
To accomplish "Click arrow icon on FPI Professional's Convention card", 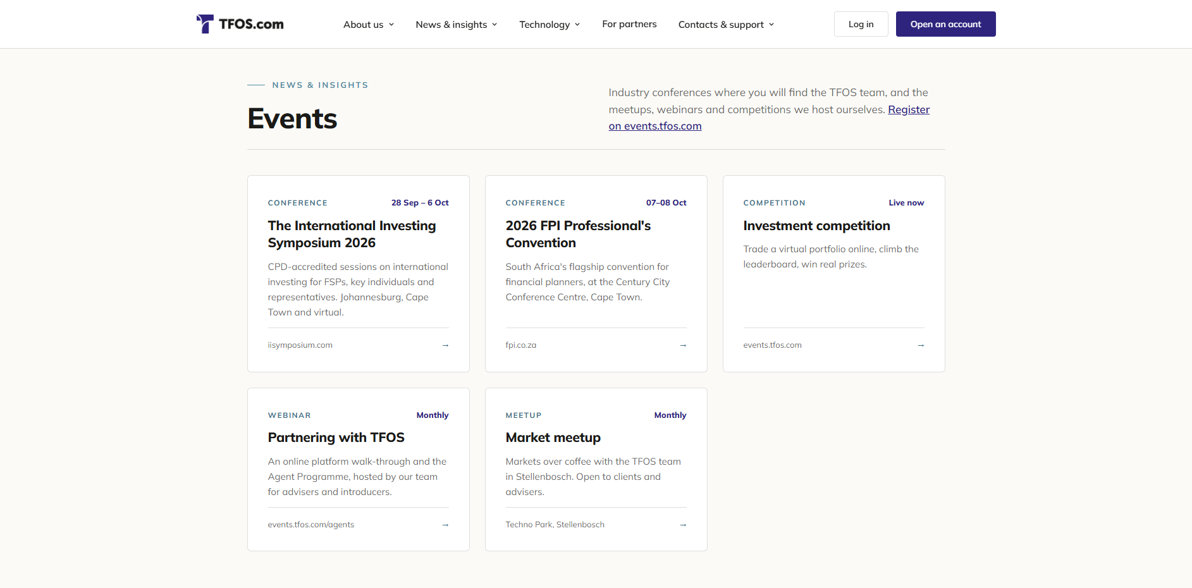I will 683,345.
